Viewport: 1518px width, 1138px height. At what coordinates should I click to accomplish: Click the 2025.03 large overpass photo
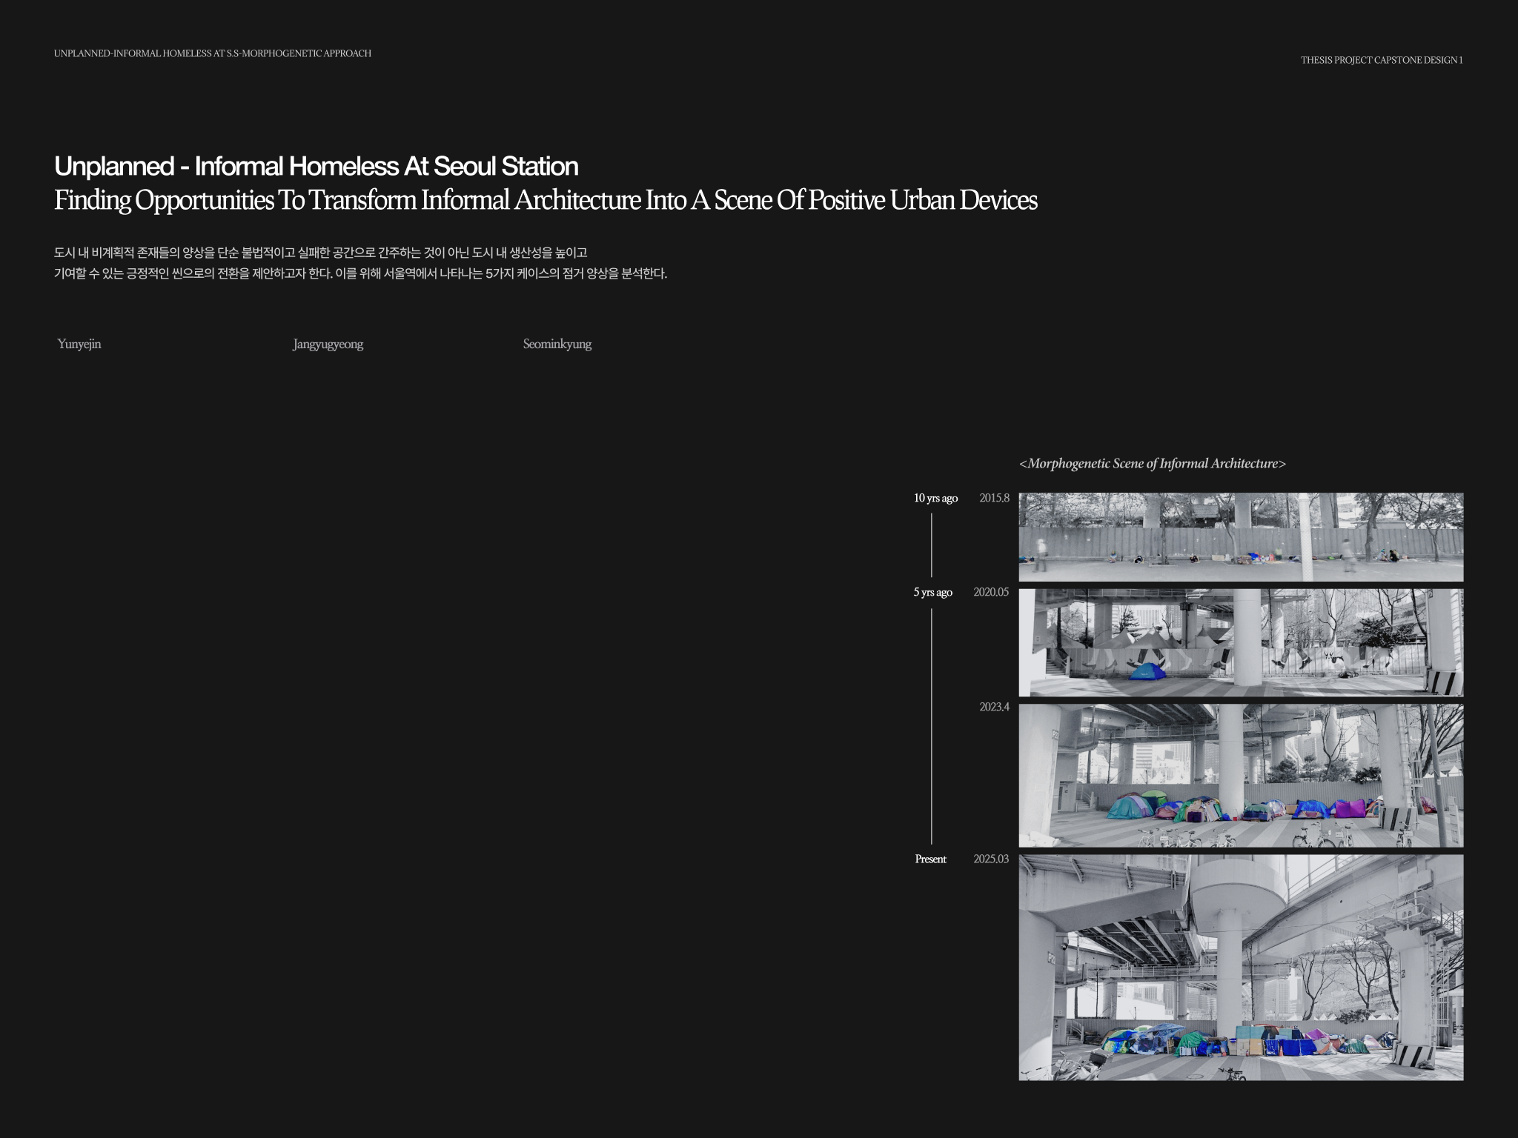pyautogui.click(x=1240, y=967)
